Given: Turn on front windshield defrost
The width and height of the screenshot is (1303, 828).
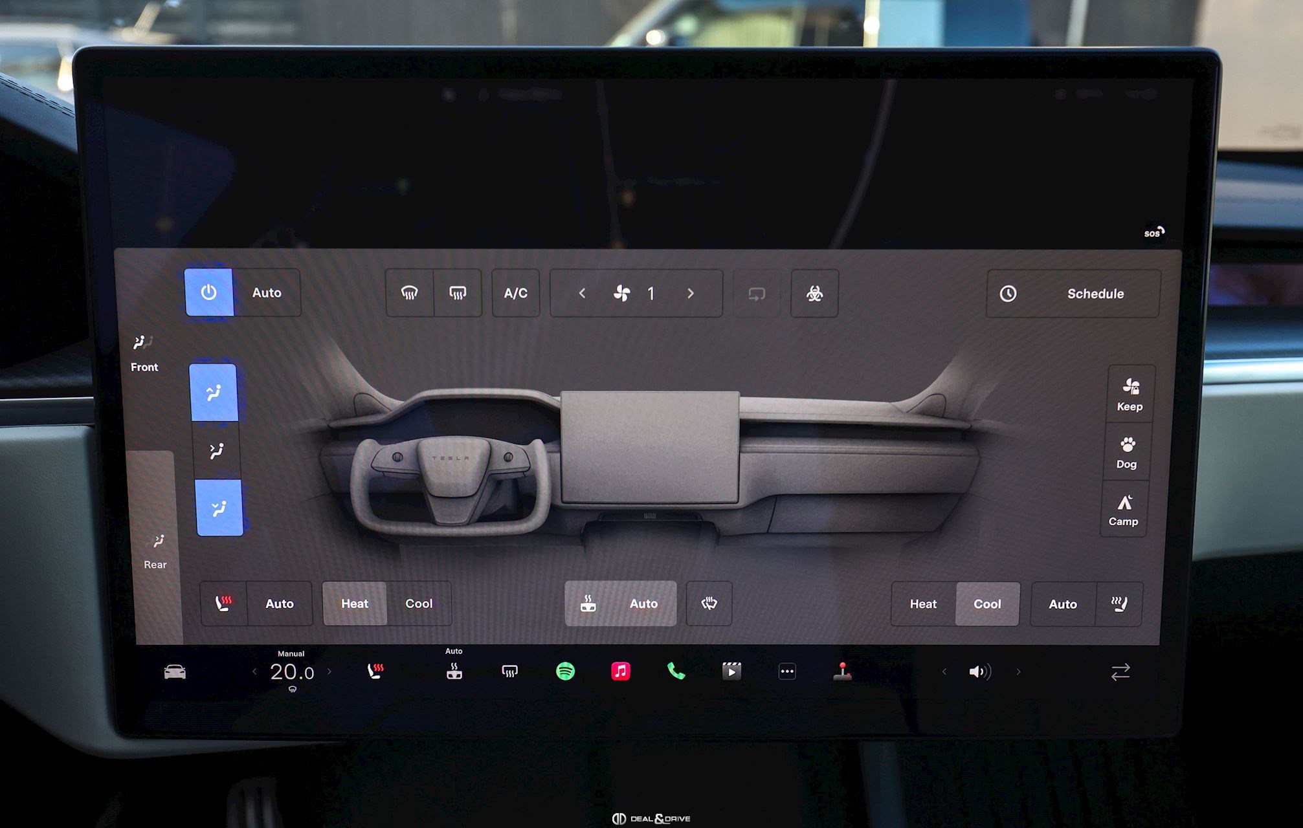Looking at the screenshot, I should click(x=409, y=293).
